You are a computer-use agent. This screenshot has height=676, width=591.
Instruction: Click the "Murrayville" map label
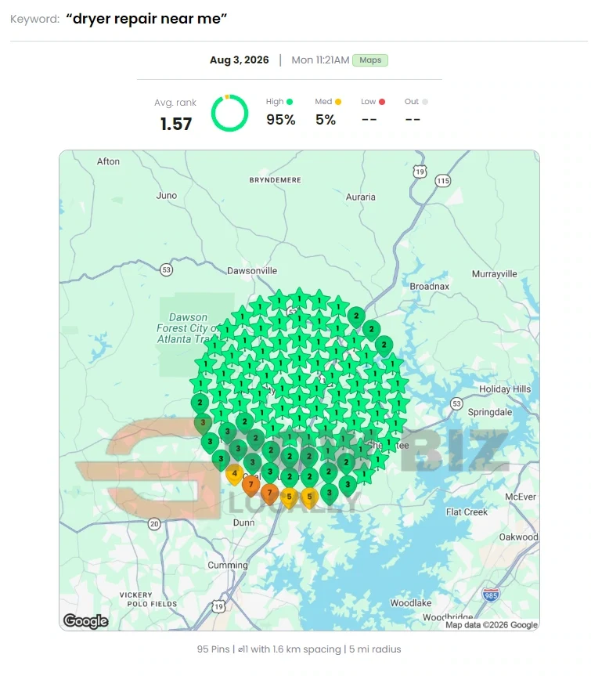coord(495,273)
